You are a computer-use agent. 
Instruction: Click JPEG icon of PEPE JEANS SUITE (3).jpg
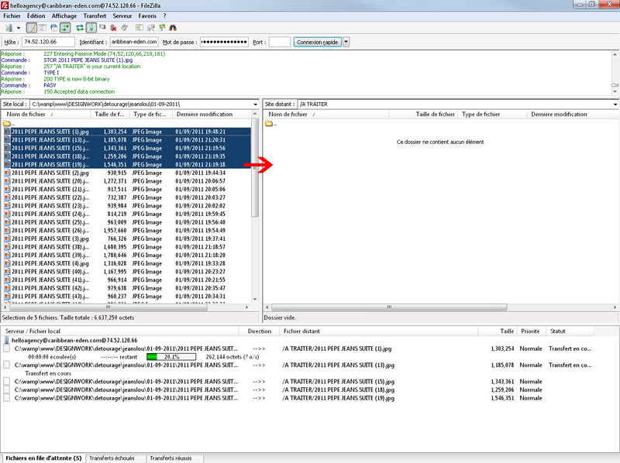tap(7, 238)
